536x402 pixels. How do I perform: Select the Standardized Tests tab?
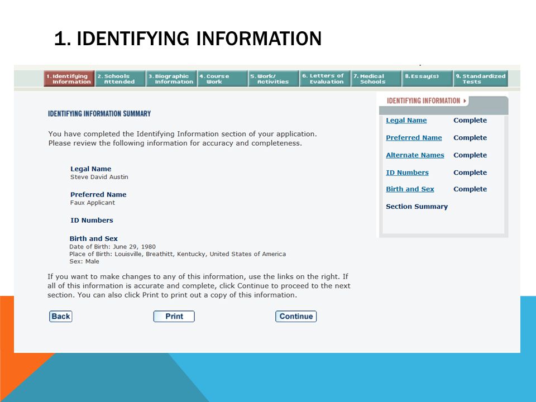(480, 79)
